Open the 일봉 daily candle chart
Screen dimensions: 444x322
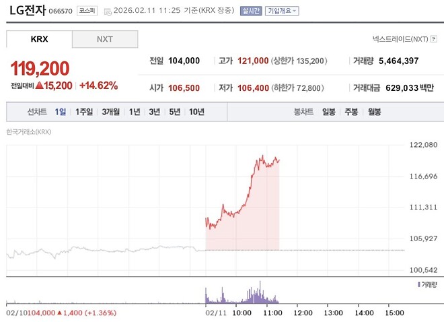click(x=329, y=112)
